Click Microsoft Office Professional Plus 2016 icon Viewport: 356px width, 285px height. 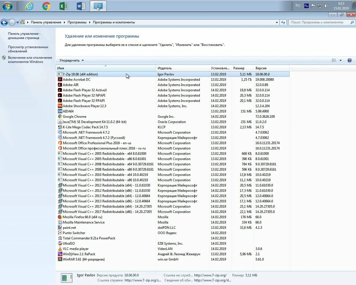point(60,143)
